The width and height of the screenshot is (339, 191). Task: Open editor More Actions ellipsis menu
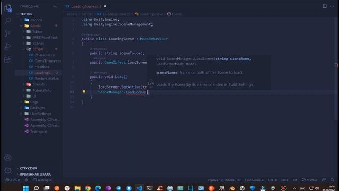pyautogui.click(x=332, y=6)
